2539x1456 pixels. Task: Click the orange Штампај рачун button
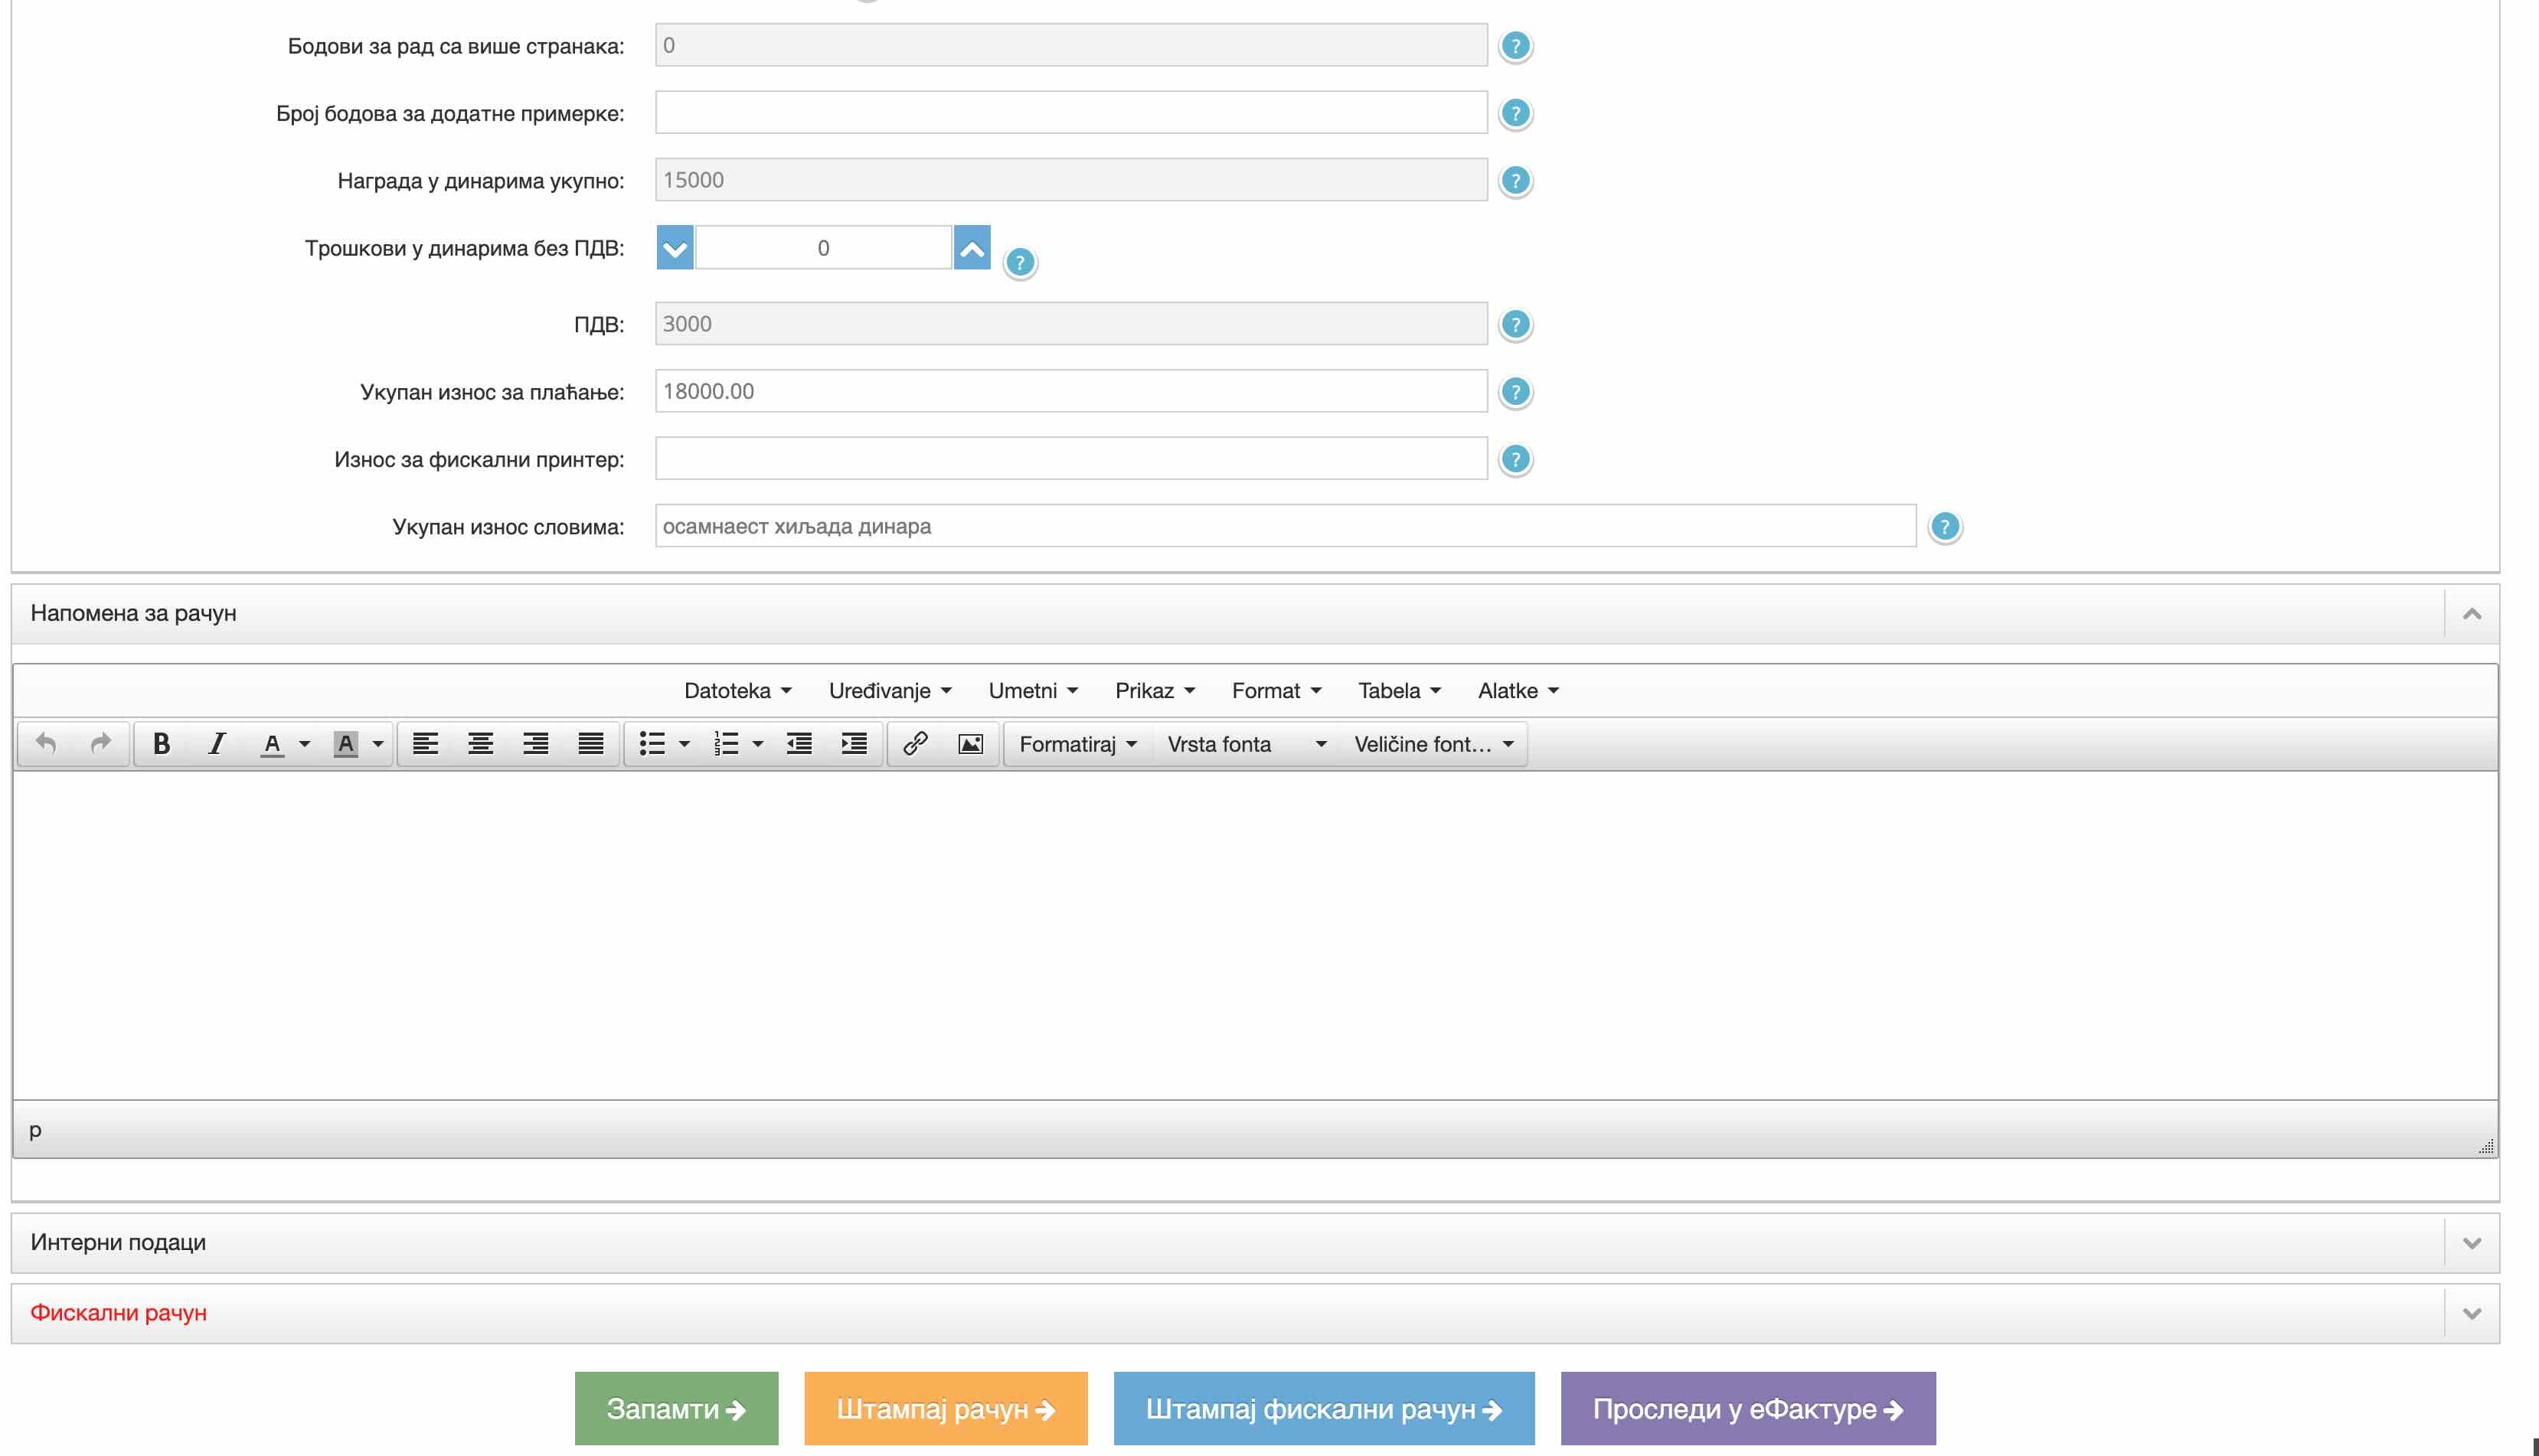tap(945, 1409)
